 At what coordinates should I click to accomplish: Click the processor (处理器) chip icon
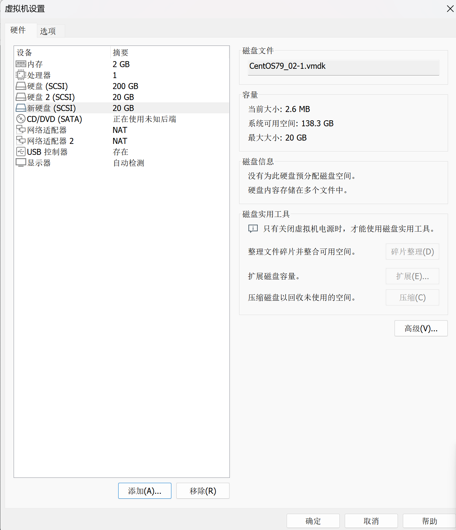coord(21,75)
